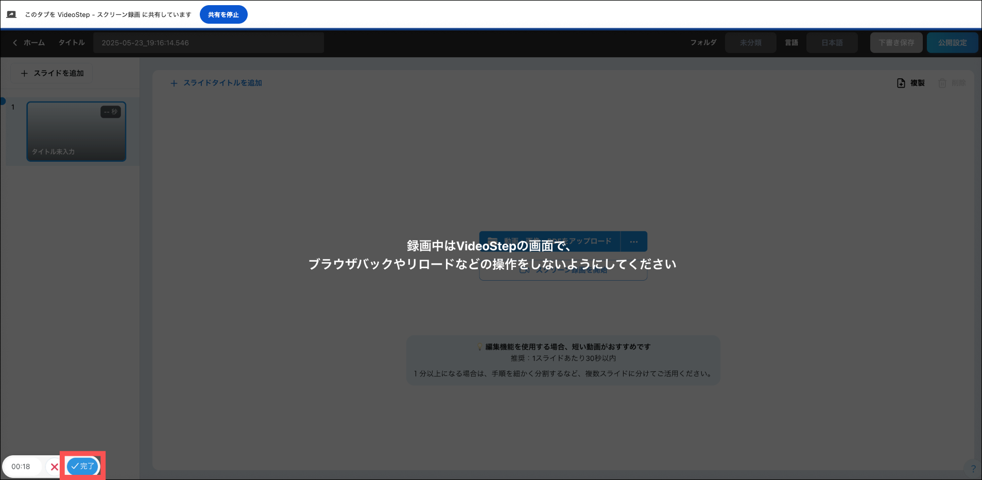Click the title input field
This screenshot has width=982, height=480.
coord(209,43)
